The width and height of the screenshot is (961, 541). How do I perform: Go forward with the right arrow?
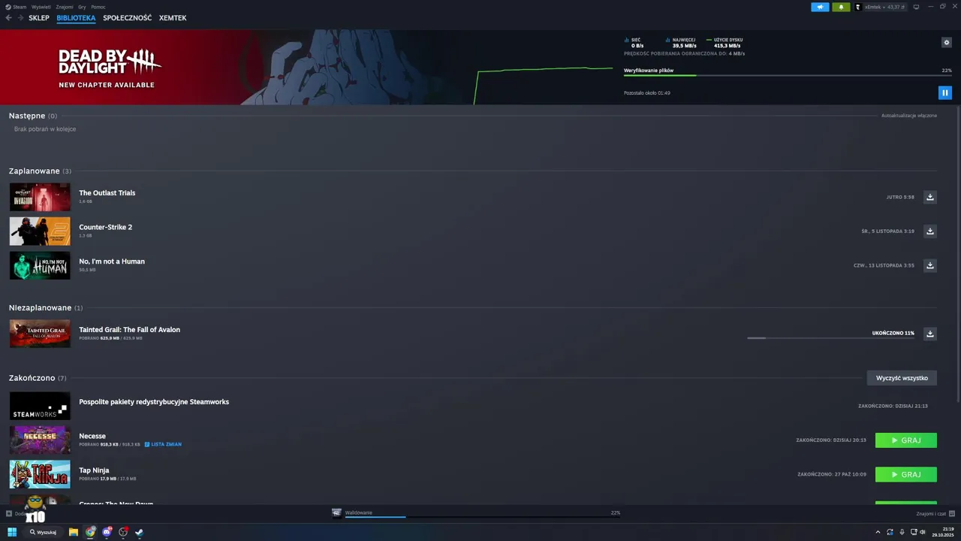20,17
